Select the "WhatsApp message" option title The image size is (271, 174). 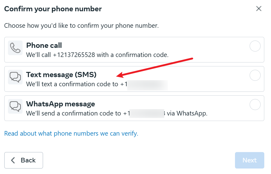click(x=60, y=104)
